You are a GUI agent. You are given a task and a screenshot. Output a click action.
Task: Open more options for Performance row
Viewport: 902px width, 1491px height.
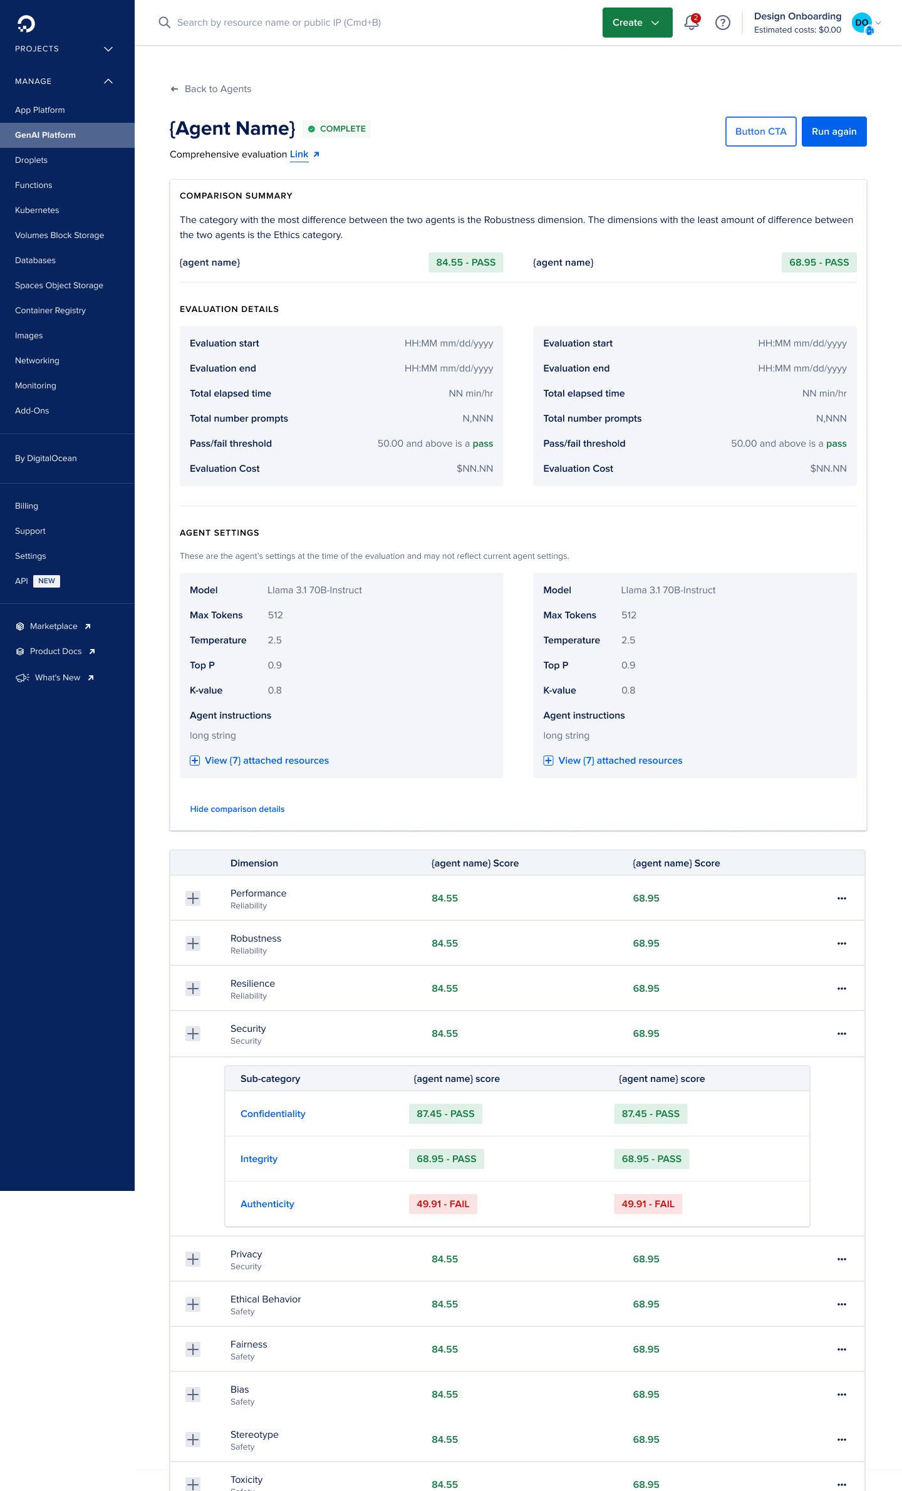(842, 898)
